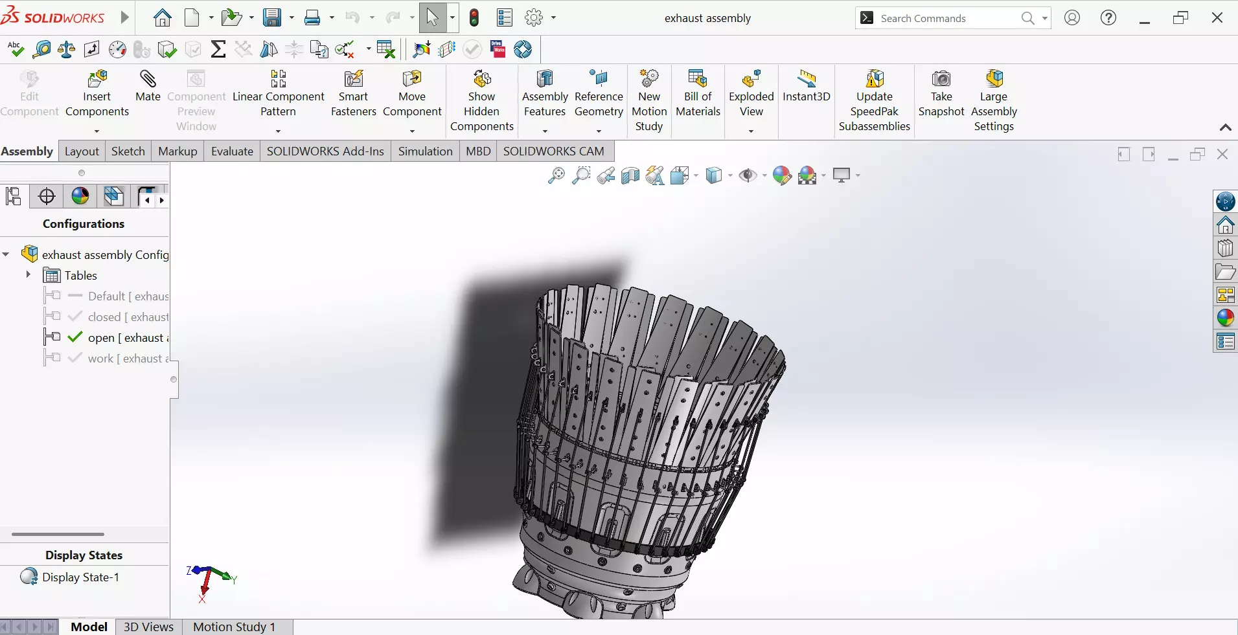Click the Mass Properties scale icon
The height and width of the screenshot is (635, 1238).
click(67, 49)
